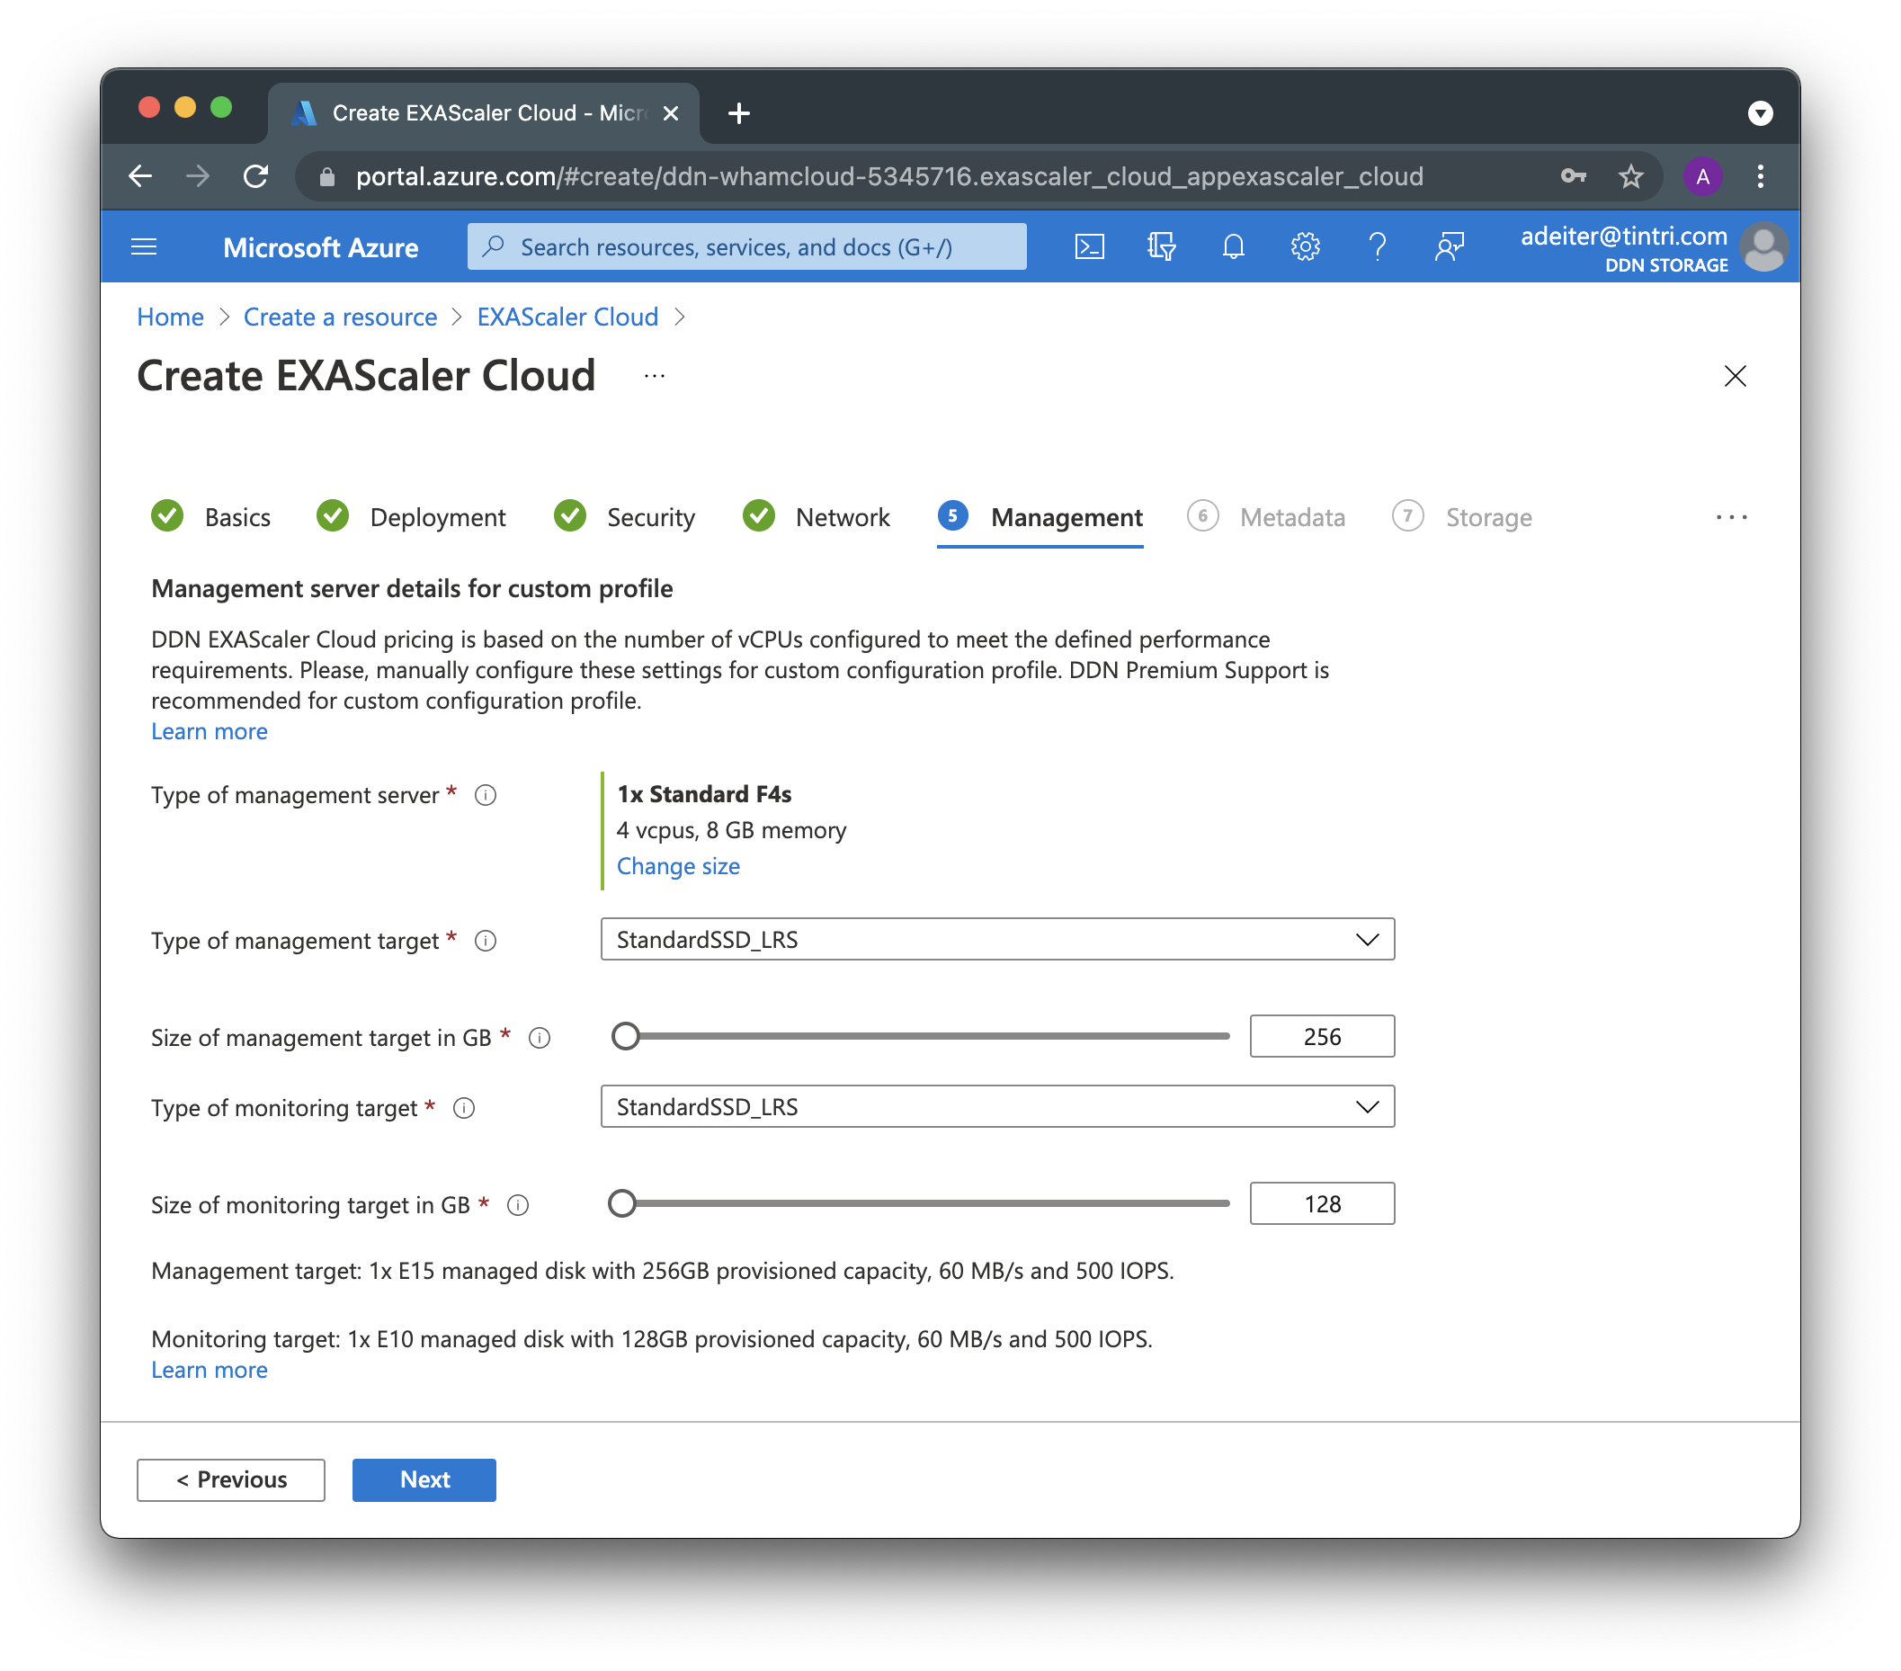
Task: Click the help question mark icon
Action: point(1378,246)
